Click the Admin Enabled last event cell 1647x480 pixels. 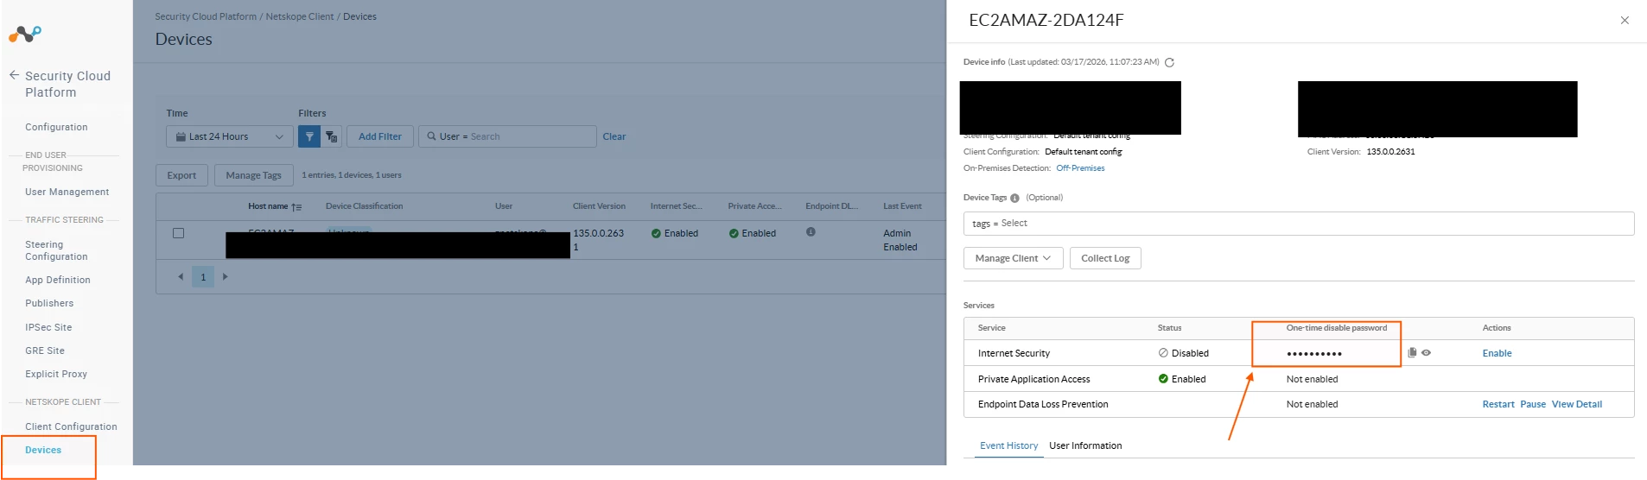click(900, 240)
